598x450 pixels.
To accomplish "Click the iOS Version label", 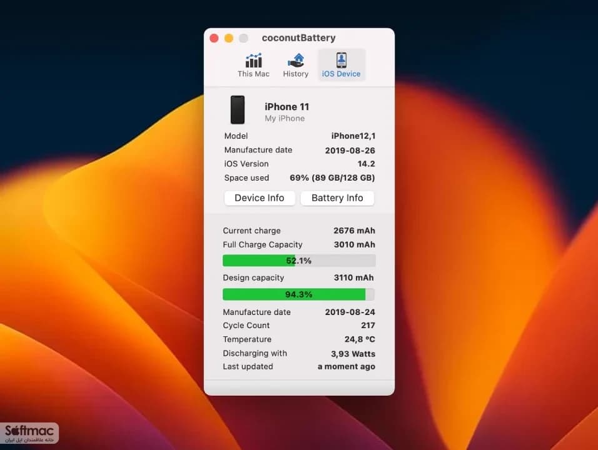I will click(x=246, y=164).
